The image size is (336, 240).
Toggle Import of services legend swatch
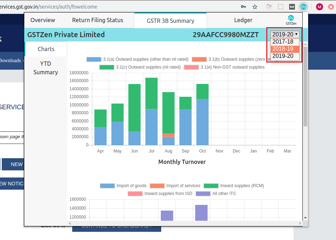[x=157, y=186]
